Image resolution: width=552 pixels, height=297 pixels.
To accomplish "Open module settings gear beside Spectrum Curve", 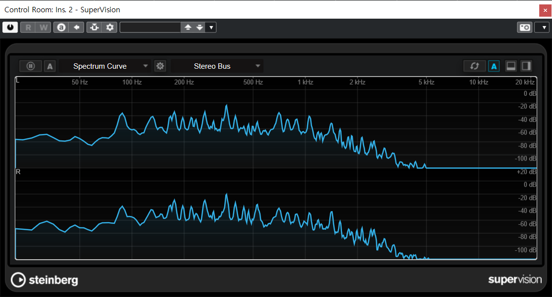I will coord(160,66).
